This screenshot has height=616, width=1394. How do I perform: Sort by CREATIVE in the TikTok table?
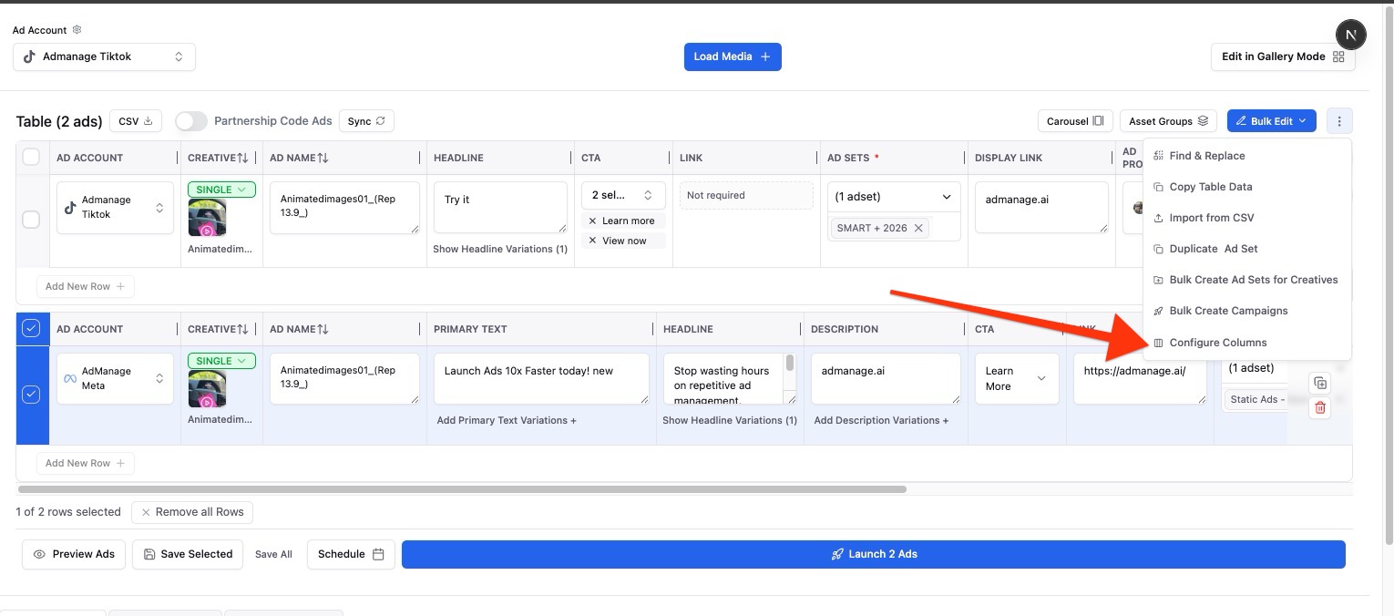point(242,158)
